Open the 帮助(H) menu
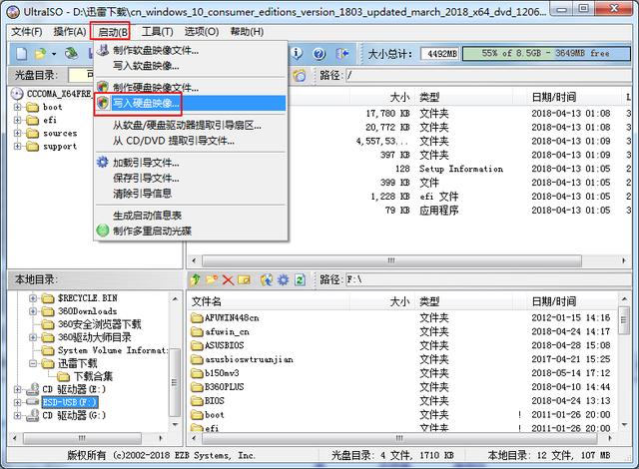Screen dimensions: 639x469 [x=247, y=31]
